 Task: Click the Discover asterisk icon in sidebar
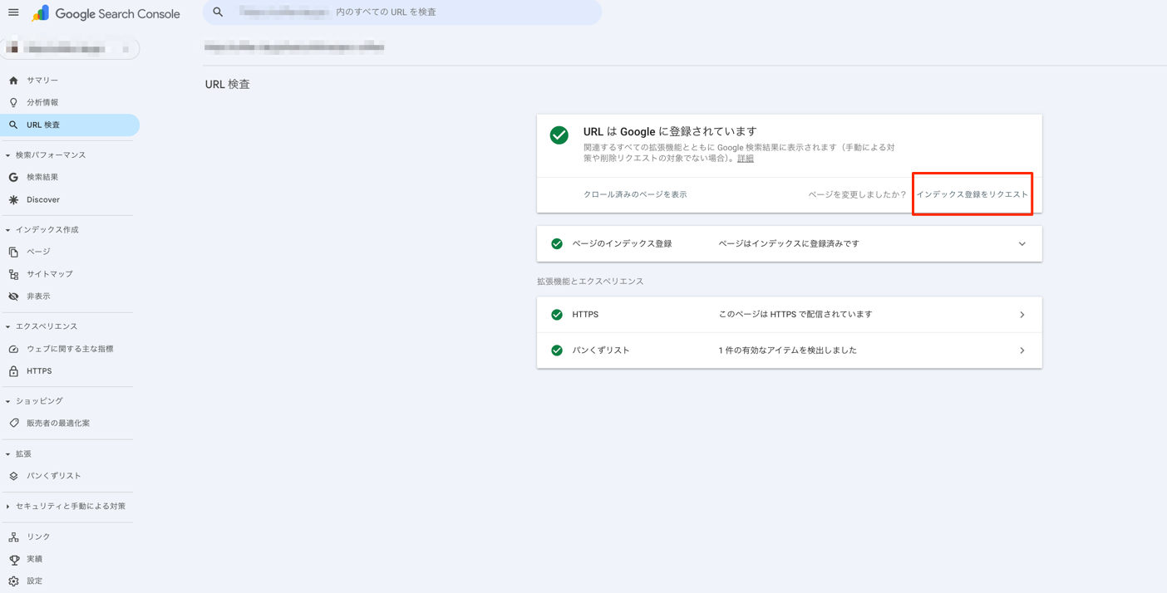point(13,200)
